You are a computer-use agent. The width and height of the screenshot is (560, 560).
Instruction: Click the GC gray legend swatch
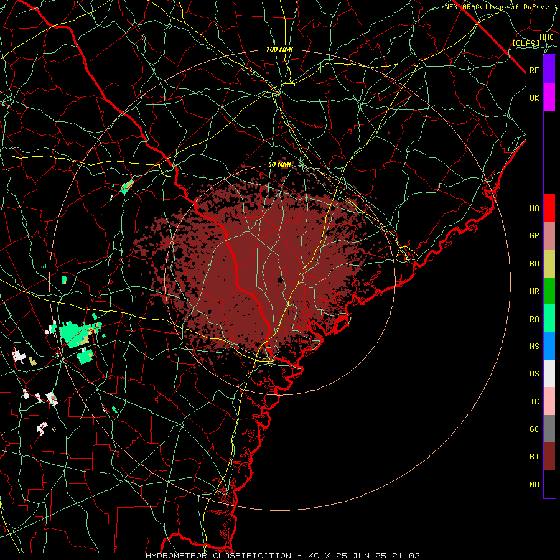pyautogui.click(x=549, y=429)
